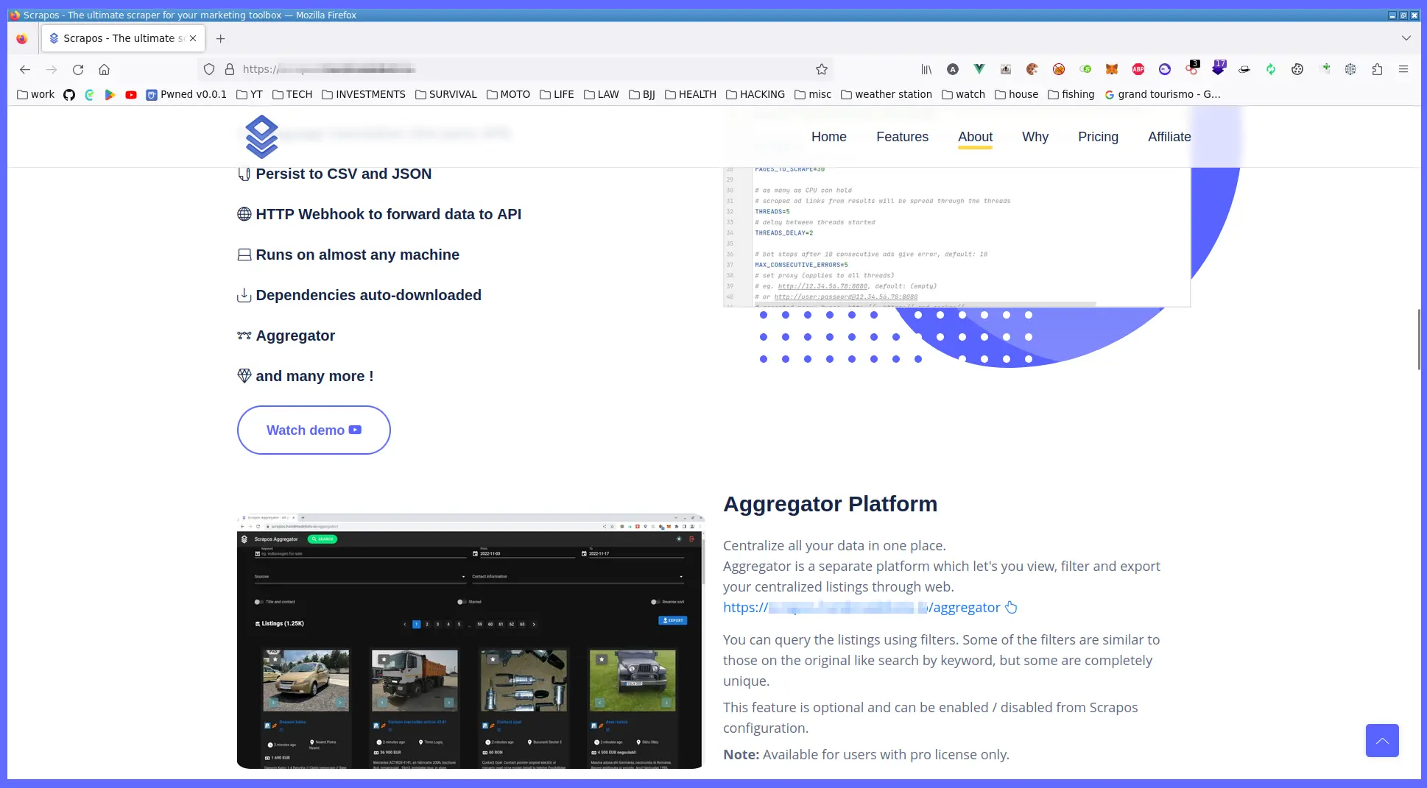Click the Aggregator screenshot thumbnail
Viewport: 1427px width, 788px height.
coord(470,641)
